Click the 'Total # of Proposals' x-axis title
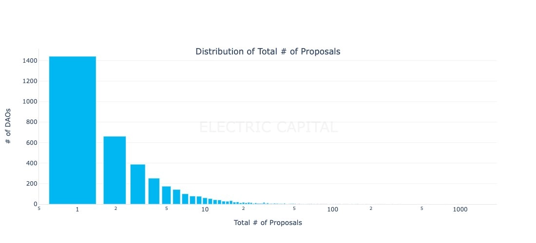Image resolution: width=536 pixels, height=243 pixels. [x=268, y=223]
